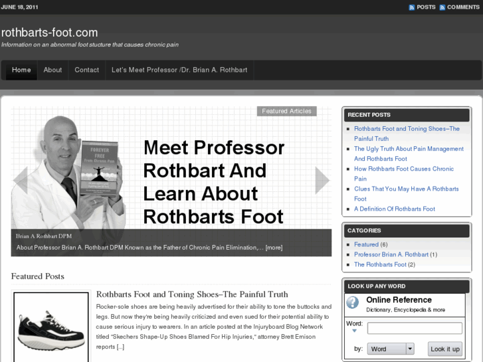Open the Contact menu item
The image size is (483, 362).
[87, 70]
